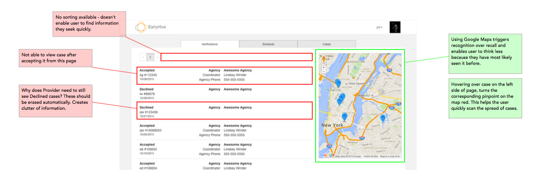The height and width of the screenshot is (170, 534).
Task: Go to previous page in pagination
Action: (x=143, y=57)
